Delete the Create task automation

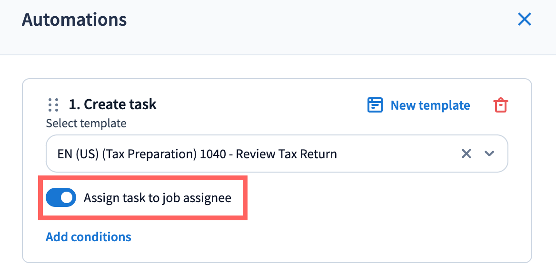(500, 105)
